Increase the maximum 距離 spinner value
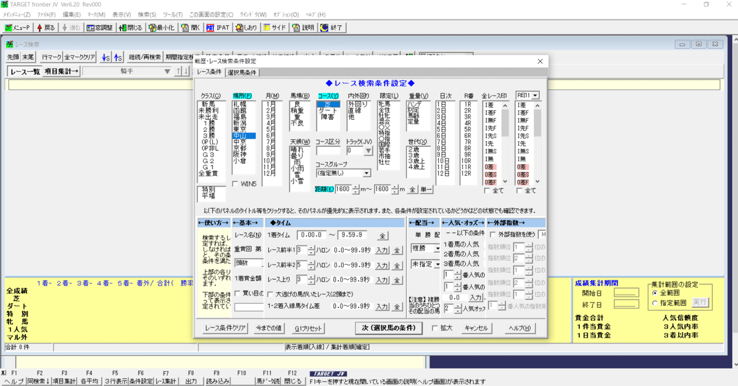738x386 pixels. [395, 187]
